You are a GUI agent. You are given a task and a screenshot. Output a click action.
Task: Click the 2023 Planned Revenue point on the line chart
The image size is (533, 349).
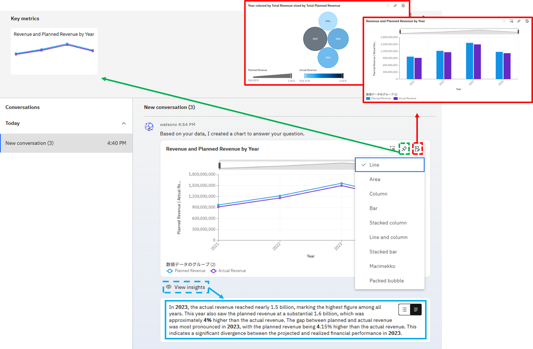(342, 183)
